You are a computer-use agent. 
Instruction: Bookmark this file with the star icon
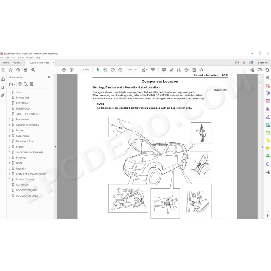(10, 70)
